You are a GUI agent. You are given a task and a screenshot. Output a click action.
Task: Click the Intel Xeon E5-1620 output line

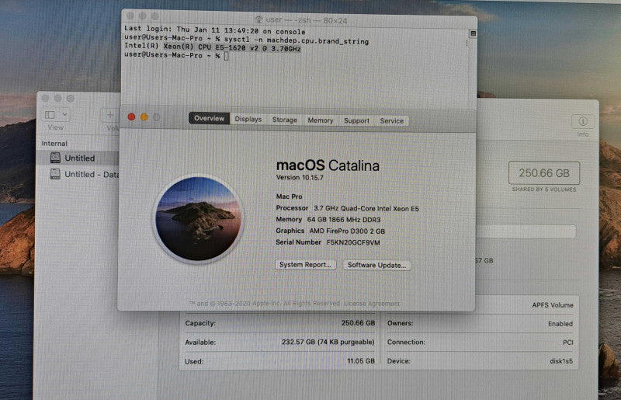click(213, 47)
